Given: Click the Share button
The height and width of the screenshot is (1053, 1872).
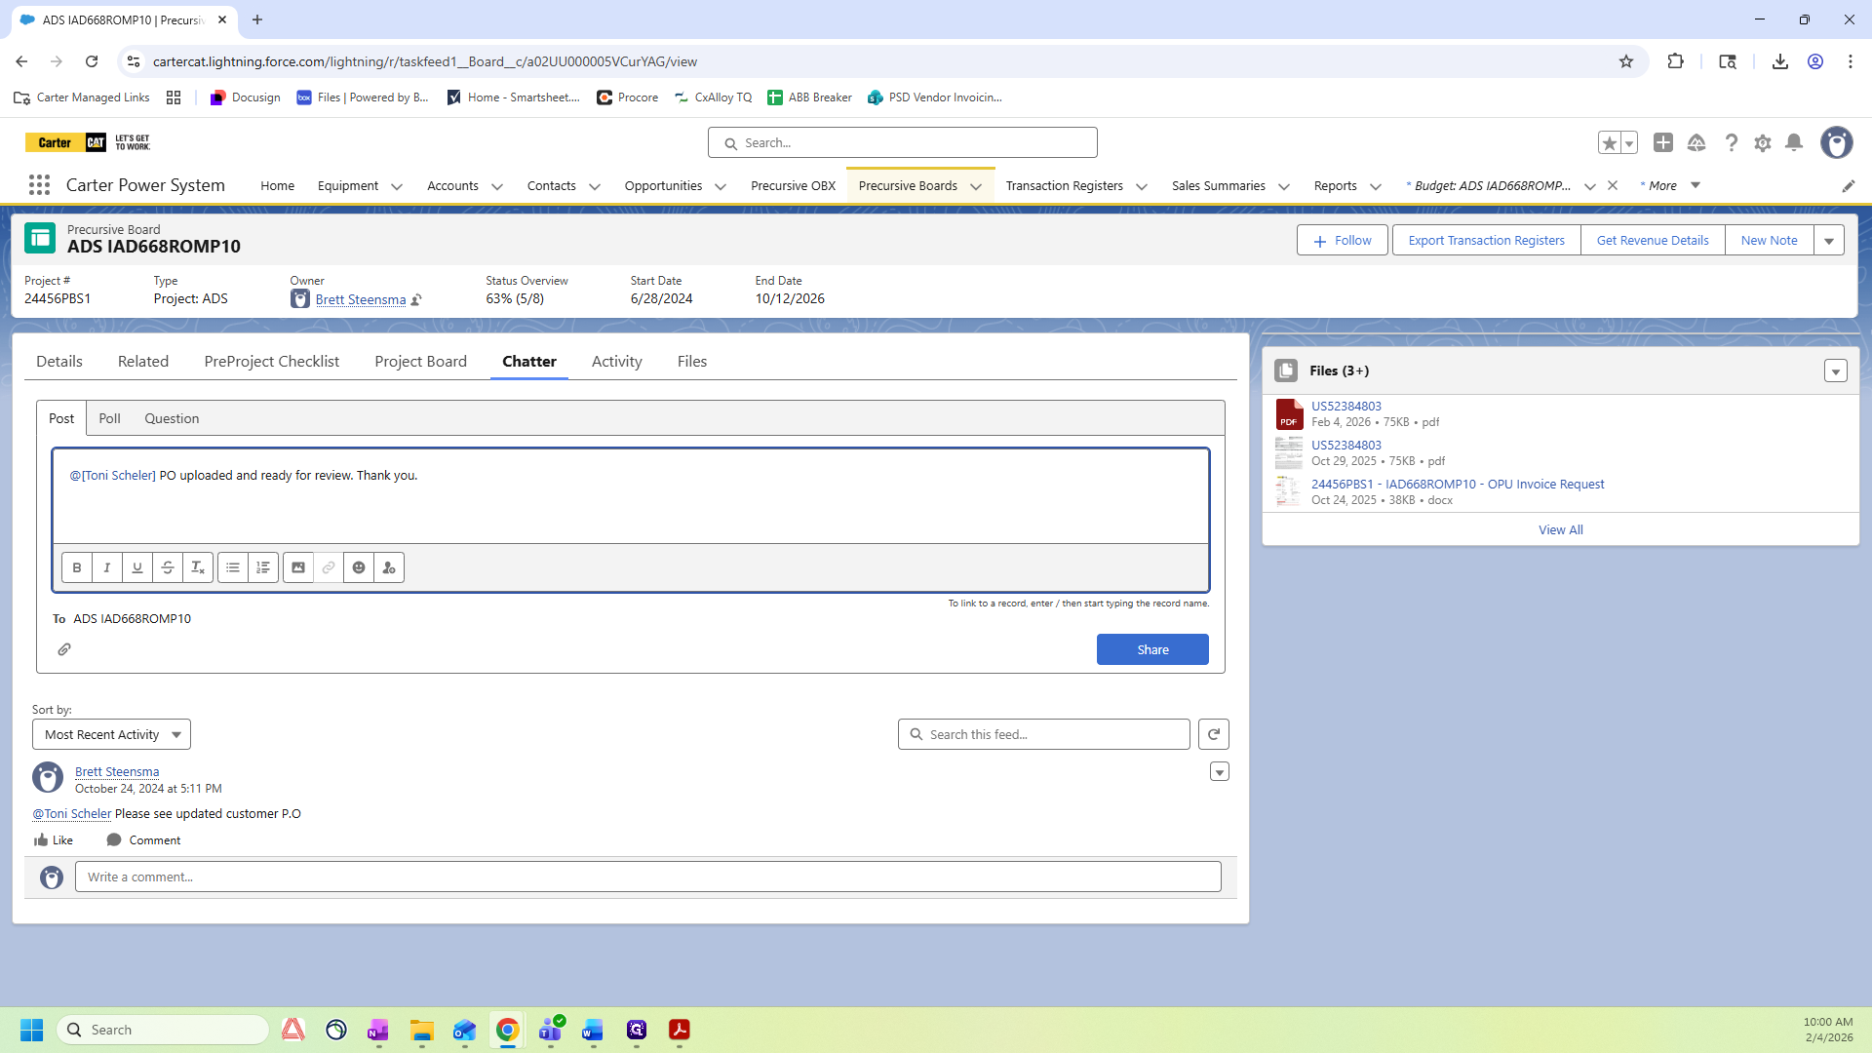Looking at the screenshot, I should click(1151, 649).
